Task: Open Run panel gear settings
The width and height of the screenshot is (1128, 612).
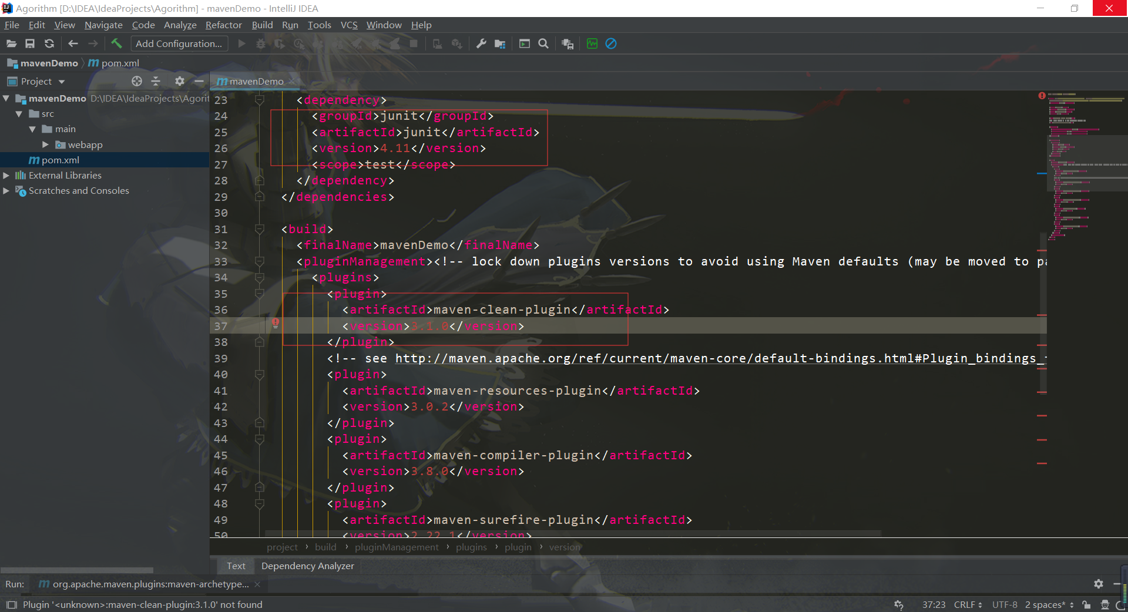Action: point(1099,584)
